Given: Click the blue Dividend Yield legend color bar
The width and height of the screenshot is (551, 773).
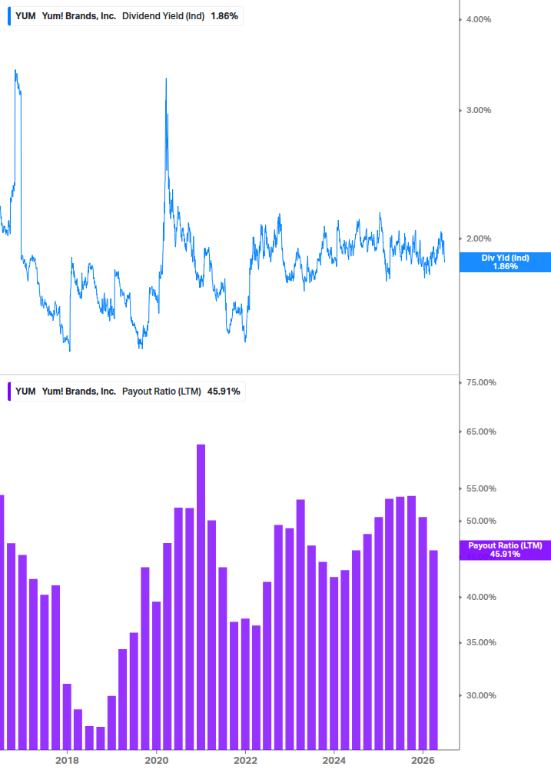Looking at the screenshot, I should (x=9, y=16).
